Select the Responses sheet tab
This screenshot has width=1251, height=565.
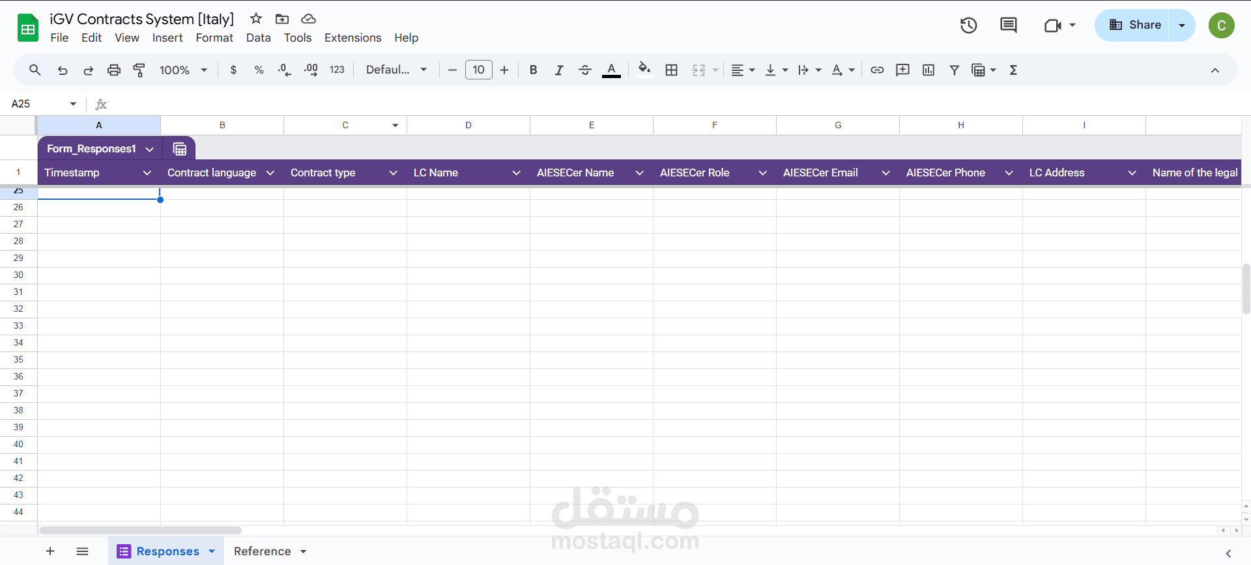point(167,551)
